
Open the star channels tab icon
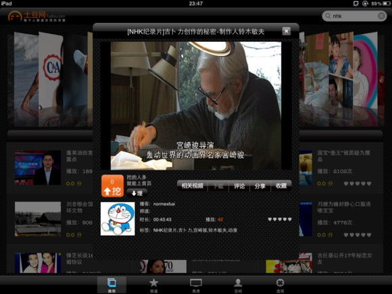coord(153,283)
